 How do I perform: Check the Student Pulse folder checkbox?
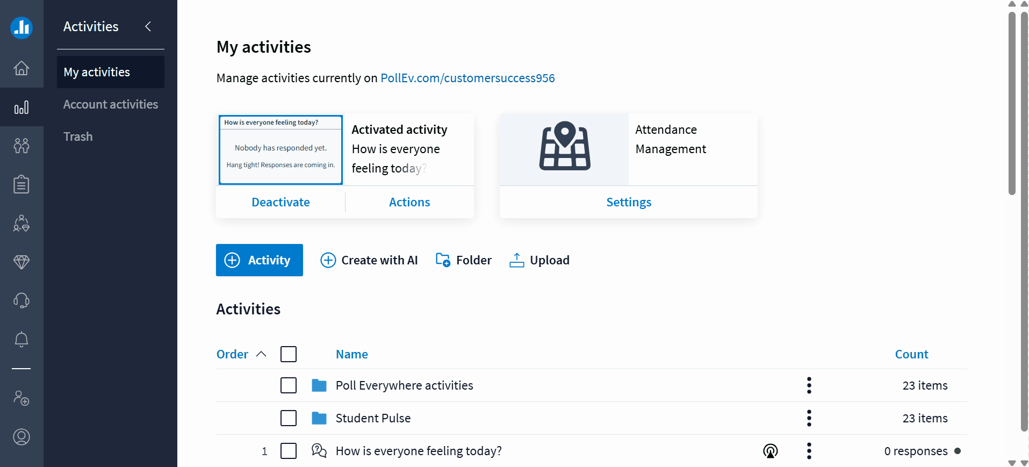coord(289,418)
